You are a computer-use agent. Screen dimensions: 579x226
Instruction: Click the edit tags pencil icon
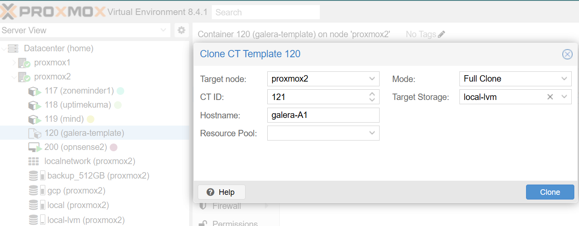(442, 34)
